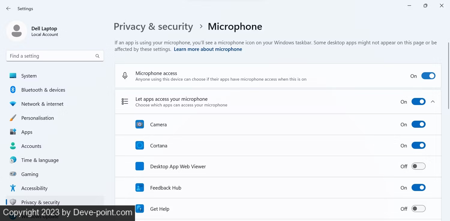Click the Cortana app name label
Image resolution: width=450 pixels, height=221 pixels.
[159, 146]
